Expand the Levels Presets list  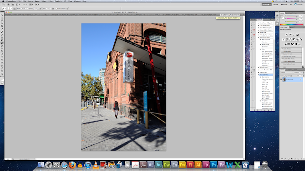[x=282, y=49]
